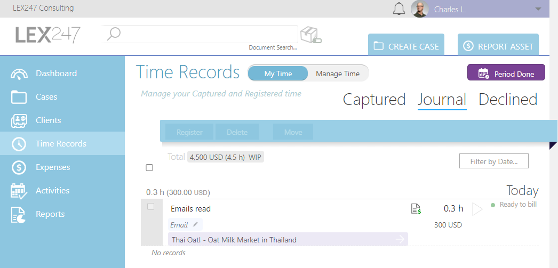Switch to the Declined tab

508,99
